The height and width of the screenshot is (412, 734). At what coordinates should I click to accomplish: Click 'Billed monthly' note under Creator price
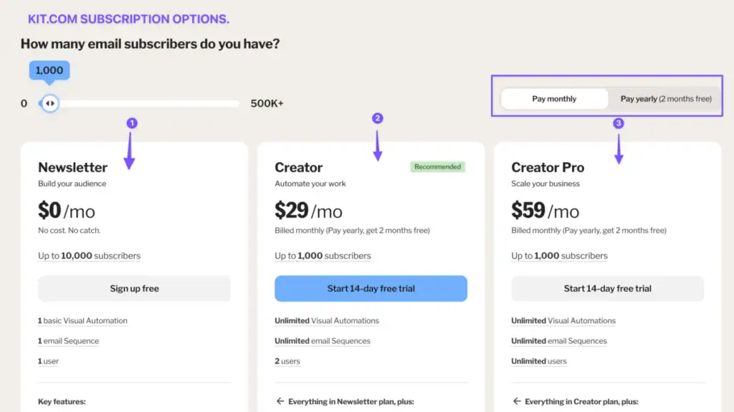pos(352,230)
